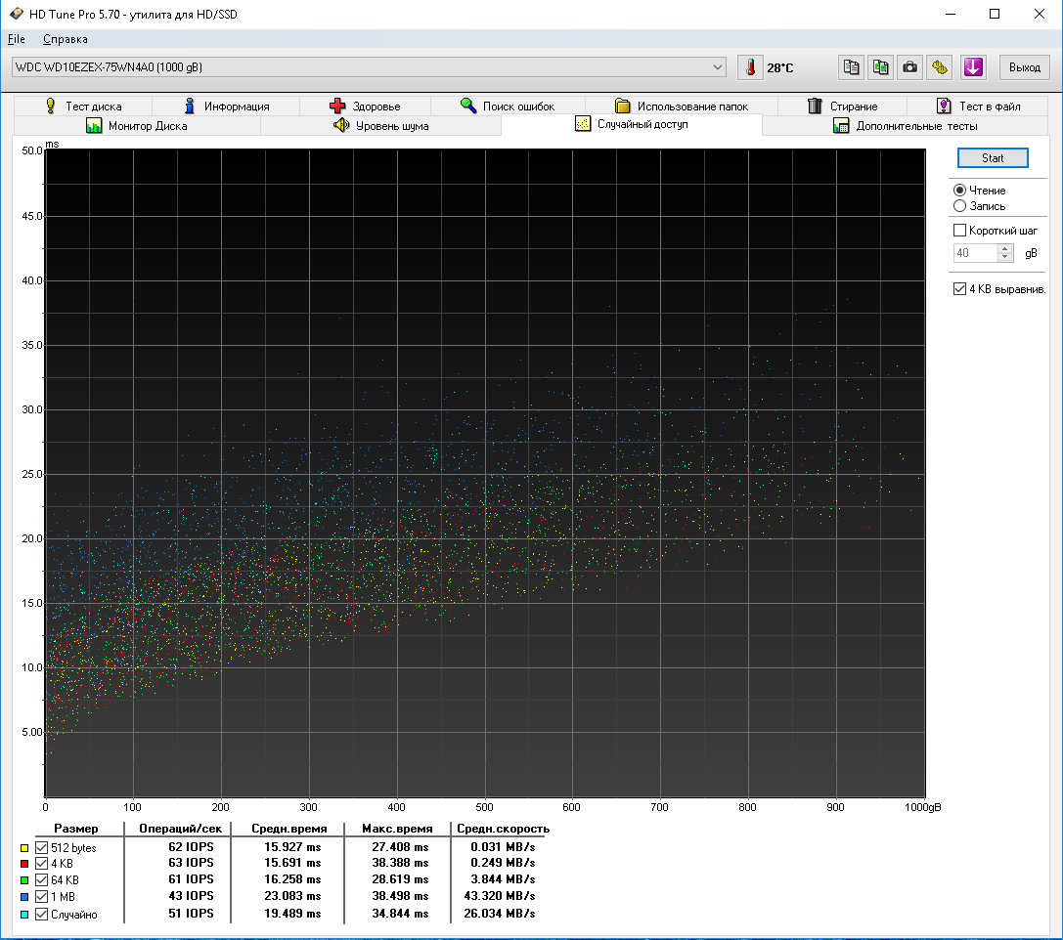
Task: Click the yellow 512 bytes color swatch
Action: (x=24, y=848)
